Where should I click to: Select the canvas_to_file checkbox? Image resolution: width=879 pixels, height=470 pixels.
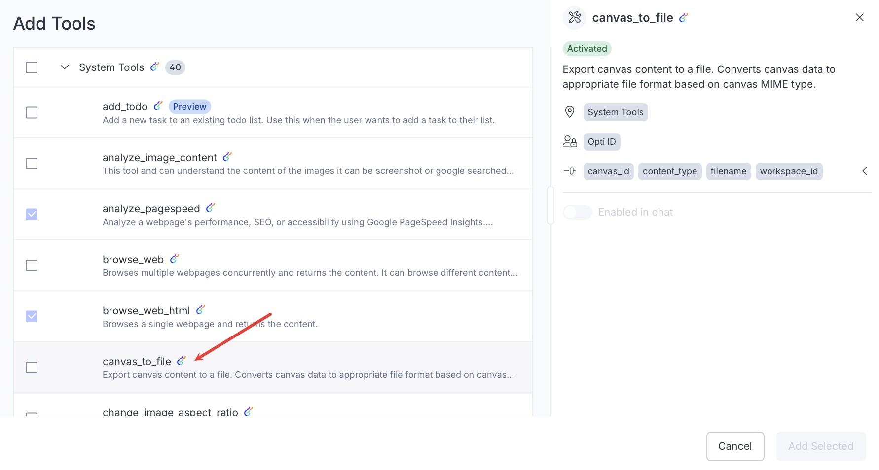(32, 368)
